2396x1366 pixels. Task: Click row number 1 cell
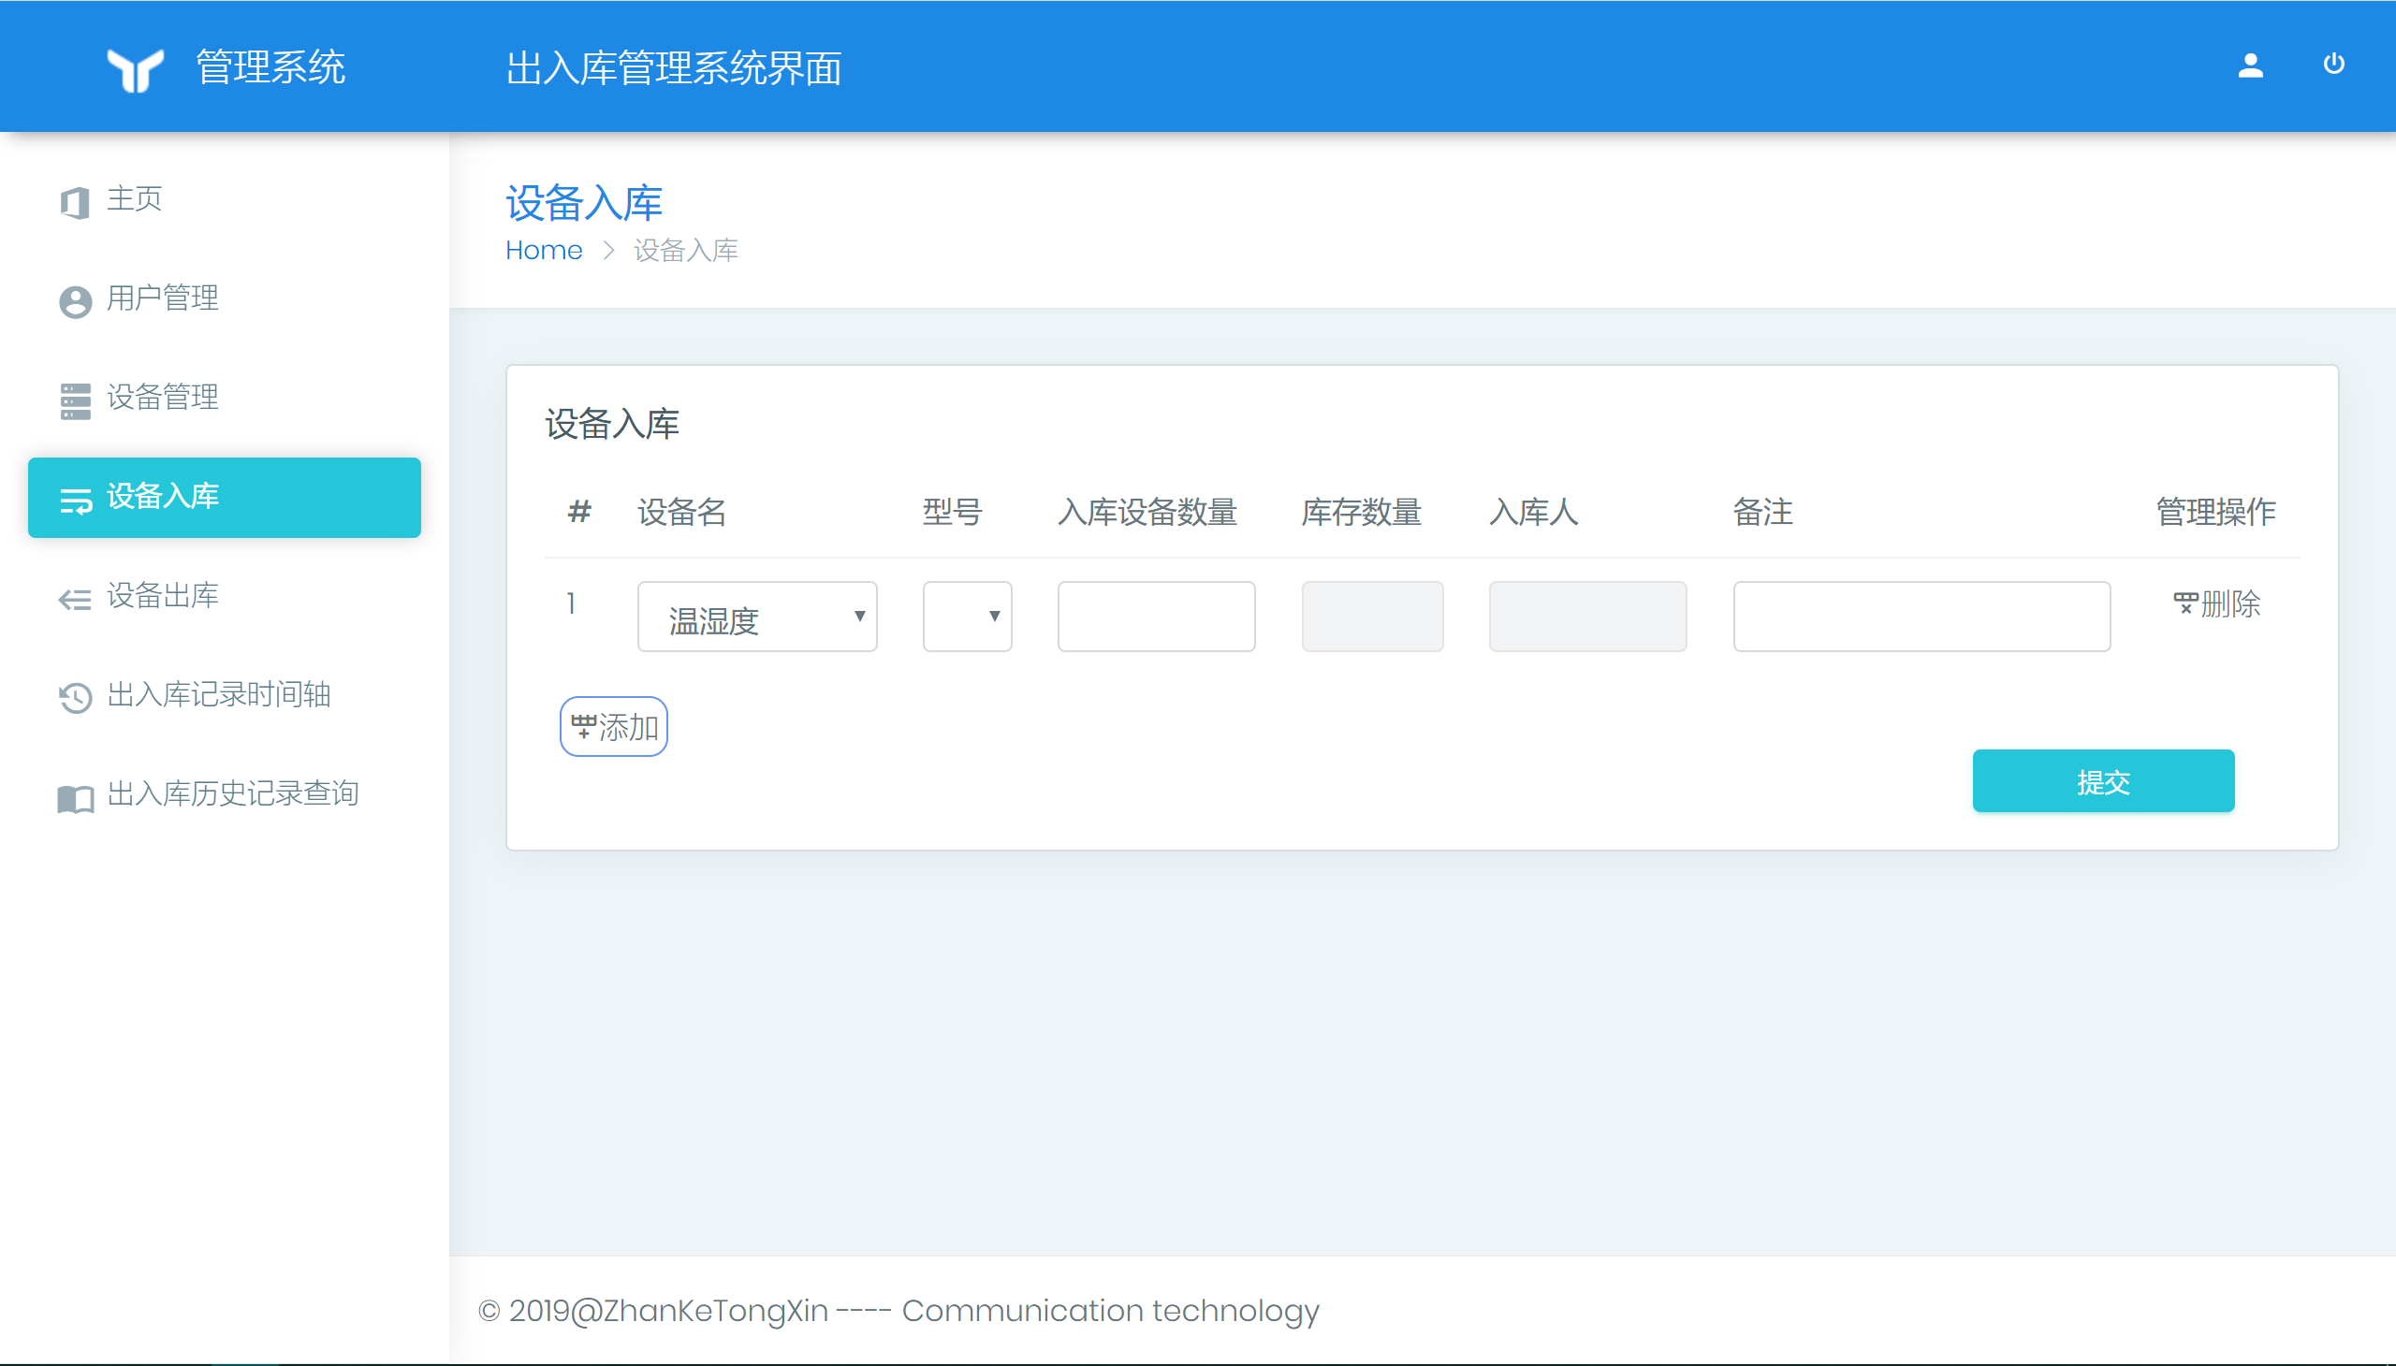[x=571, y=604]
